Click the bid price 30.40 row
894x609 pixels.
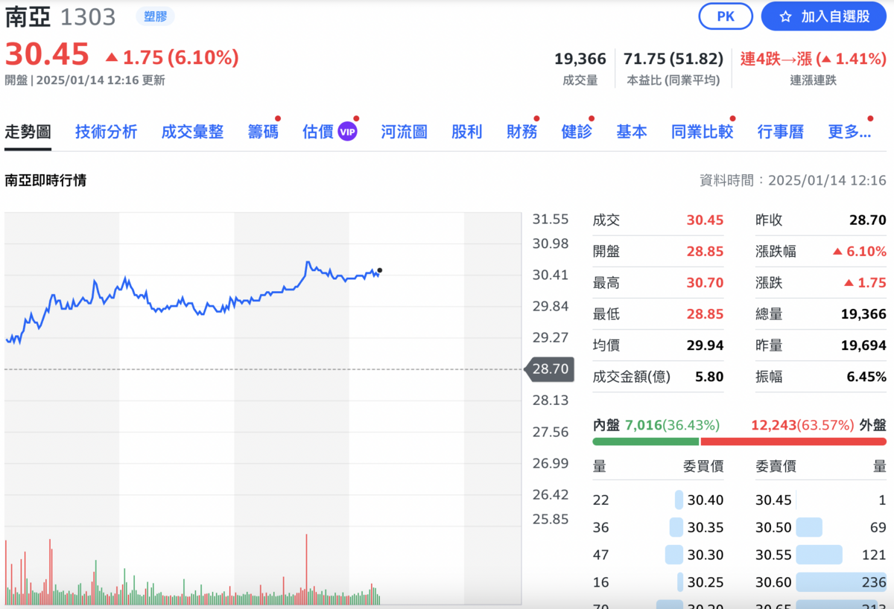point(659,500)
